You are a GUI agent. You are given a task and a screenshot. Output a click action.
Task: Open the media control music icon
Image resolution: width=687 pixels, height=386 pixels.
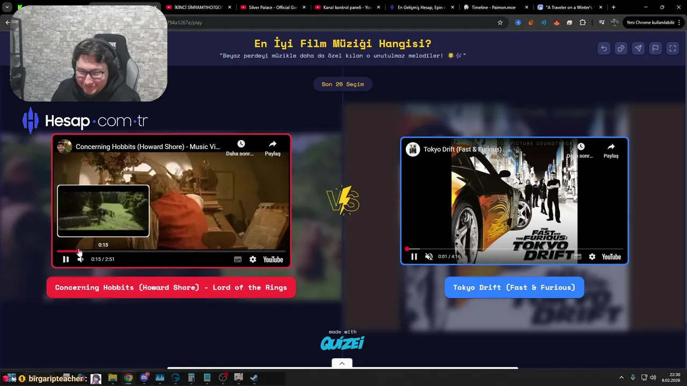(x=602, y=23)
